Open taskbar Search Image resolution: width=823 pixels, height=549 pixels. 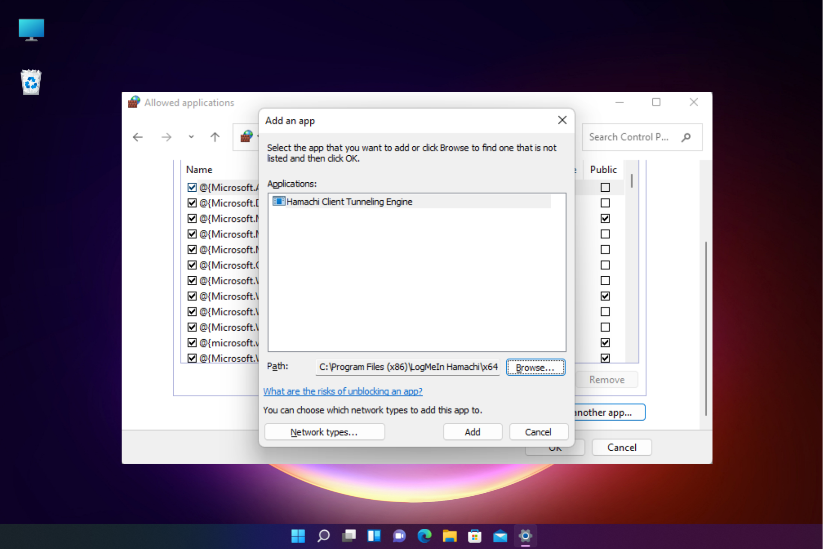(x=323, y=536)
